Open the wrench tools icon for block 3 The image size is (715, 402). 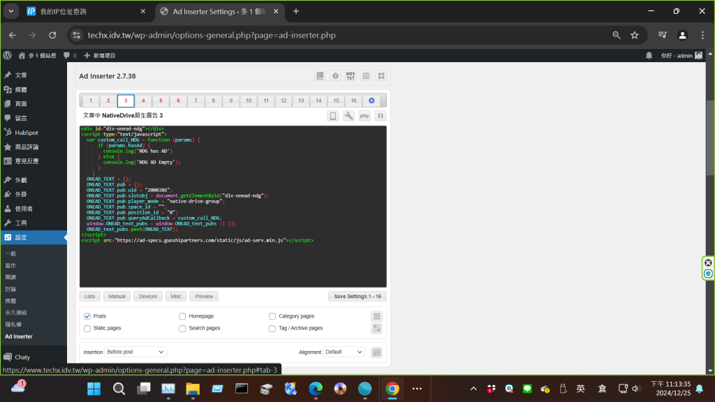tap(348, 116)
